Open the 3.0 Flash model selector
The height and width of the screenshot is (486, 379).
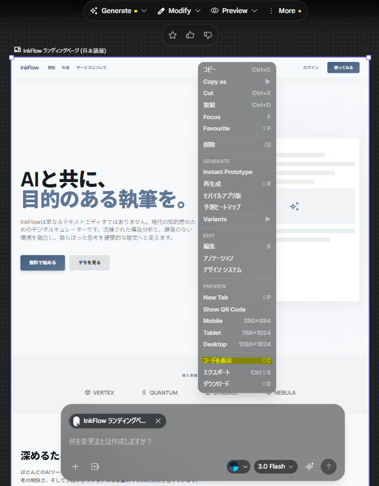(276, 466)
